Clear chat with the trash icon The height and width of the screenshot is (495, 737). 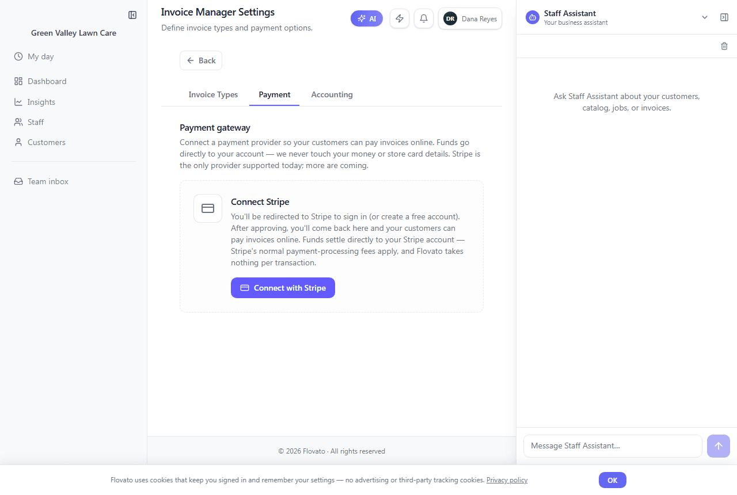[x=724, y=46]
